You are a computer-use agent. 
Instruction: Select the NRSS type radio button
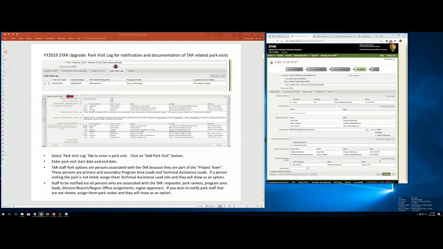point(376,130)
